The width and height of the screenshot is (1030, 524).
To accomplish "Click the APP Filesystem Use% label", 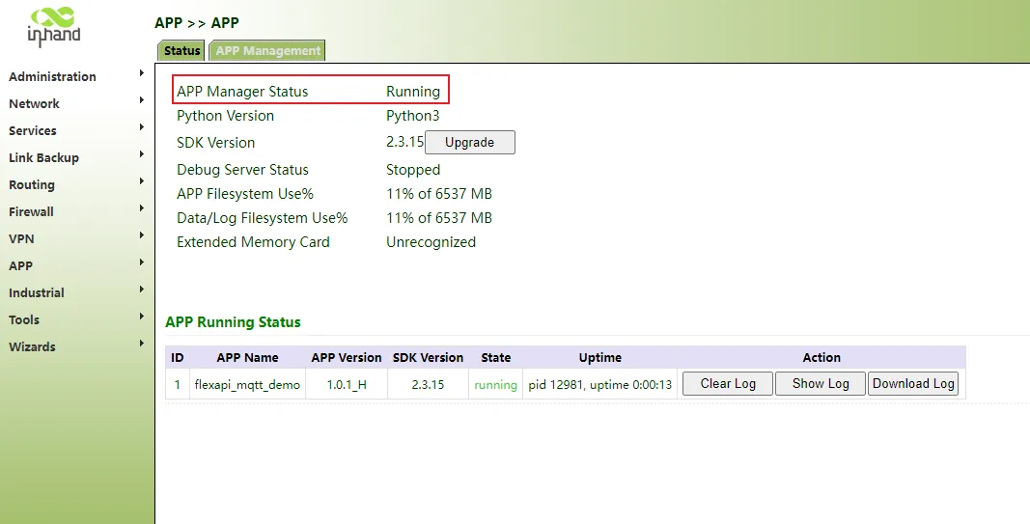I will click(245, 194).
